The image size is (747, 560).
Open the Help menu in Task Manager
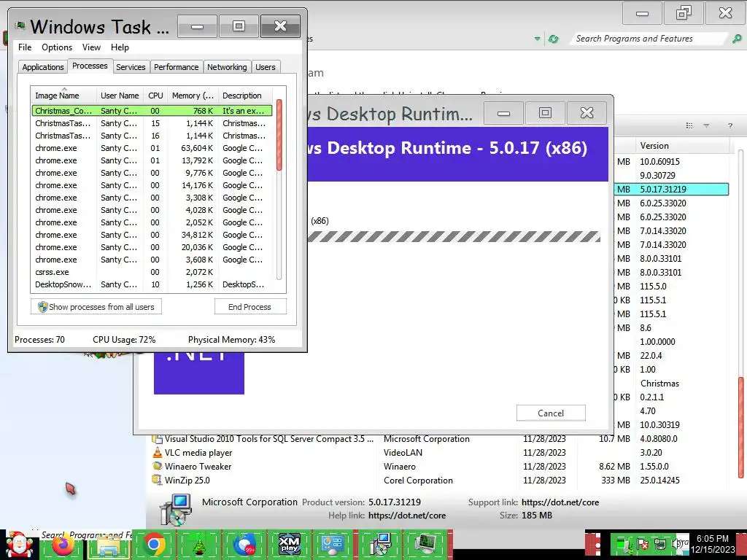(x=120, y=47)
